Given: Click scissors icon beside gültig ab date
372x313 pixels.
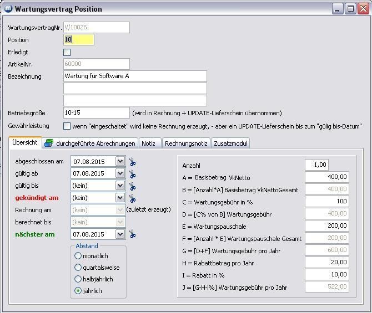Looking at the screenshot, I should (x=133, y=173).
